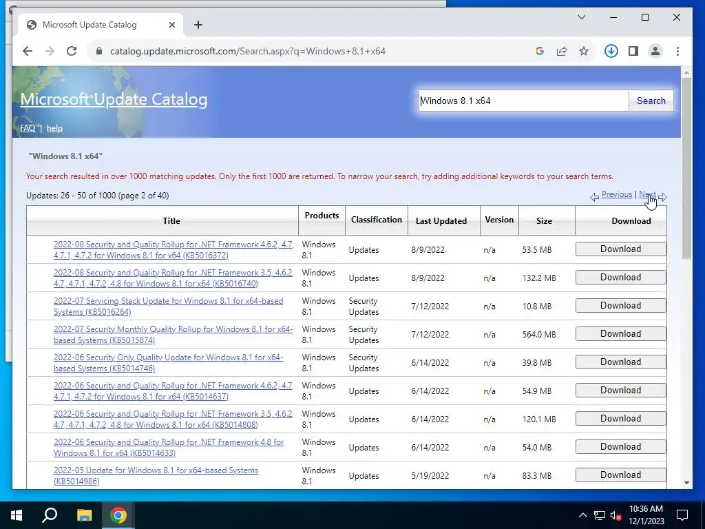Click the Chrome taskbar icon

(118, 515)
